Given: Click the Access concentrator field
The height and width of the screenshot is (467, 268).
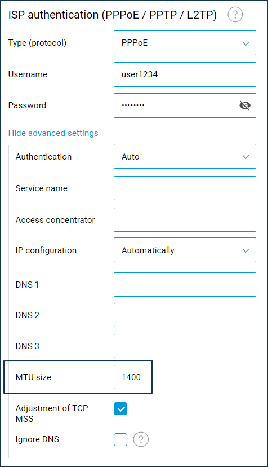Looking at the screenshot, I should click(x=185, y=219).
